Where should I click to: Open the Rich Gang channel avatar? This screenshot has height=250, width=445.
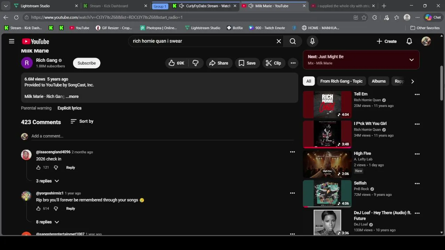click(x=27, y=63)
